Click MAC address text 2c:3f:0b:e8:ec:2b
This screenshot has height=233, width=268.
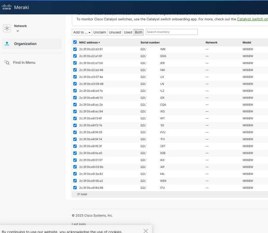(91, 105)
